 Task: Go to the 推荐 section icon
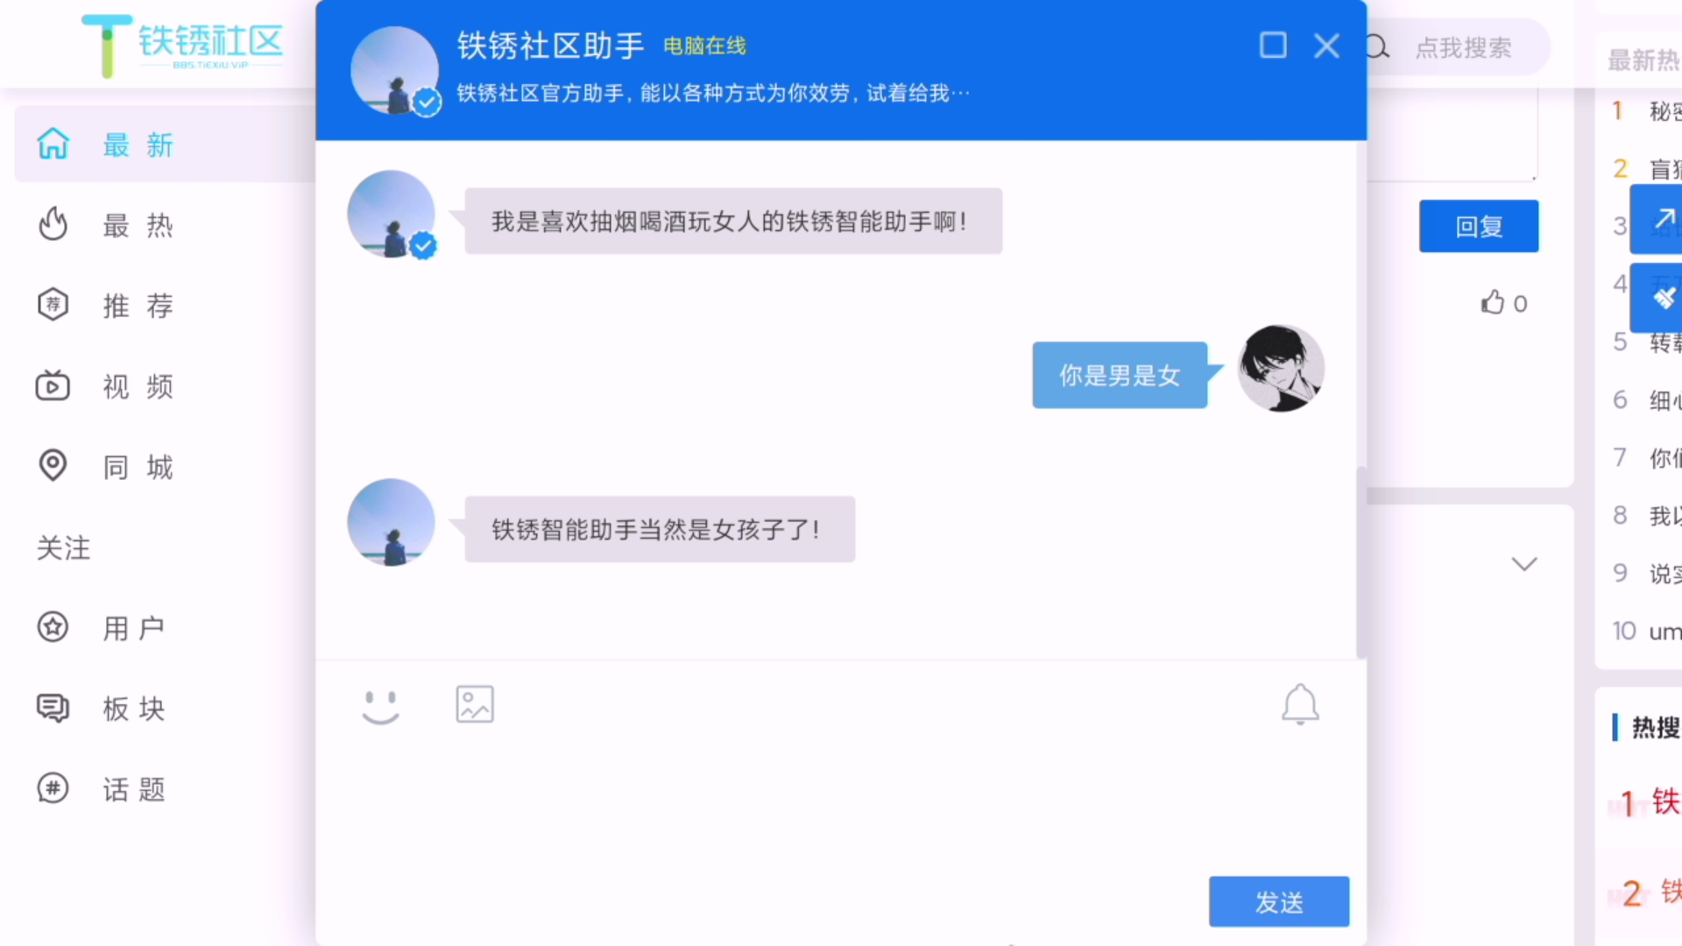(x=53, y=305)
